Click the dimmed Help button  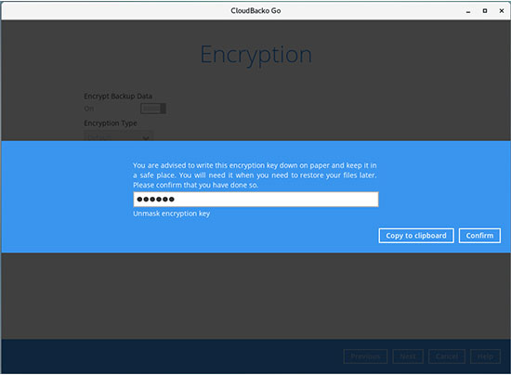pos(485,356)
